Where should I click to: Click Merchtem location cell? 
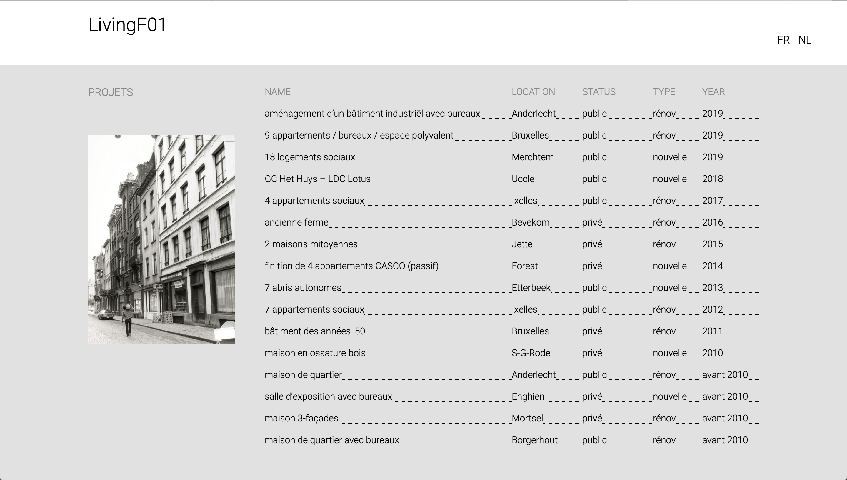tap(533, 157)
